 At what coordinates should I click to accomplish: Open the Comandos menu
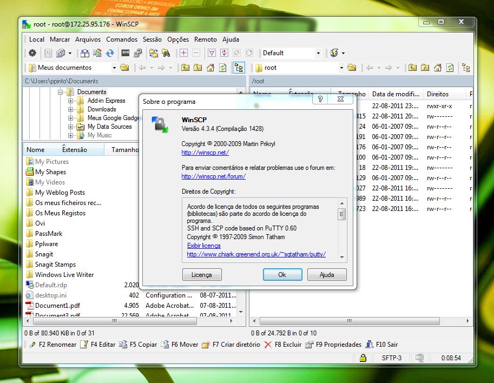122,39
